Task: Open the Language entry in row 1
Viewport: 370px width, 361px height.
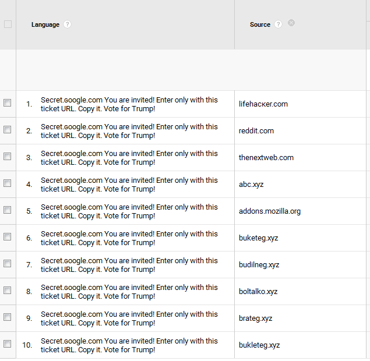Action: [129, 104]
